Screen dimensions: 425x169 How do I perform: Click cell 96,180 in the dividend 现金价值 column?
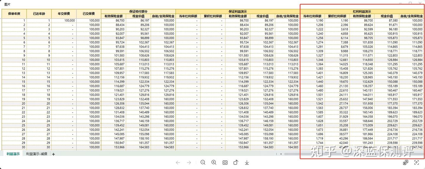[387, 29]
